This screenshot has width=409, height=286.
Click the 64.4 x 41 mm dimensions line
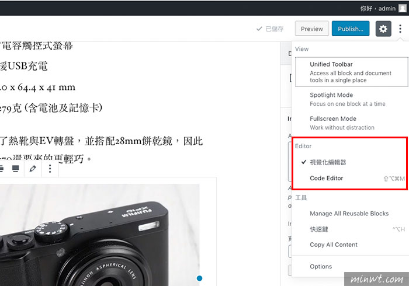click(x=37, y=87)
